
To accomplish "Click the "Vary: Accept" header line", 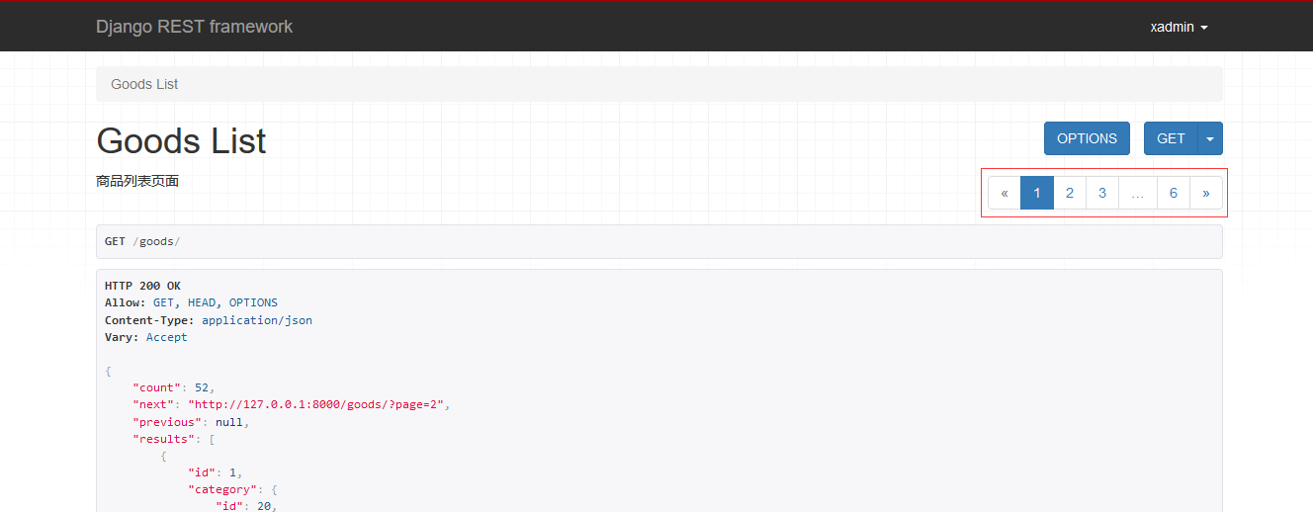I will point(145,337).
